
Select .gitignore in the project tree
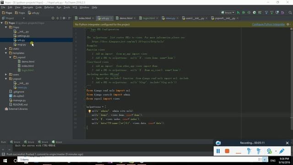point(18,92)
